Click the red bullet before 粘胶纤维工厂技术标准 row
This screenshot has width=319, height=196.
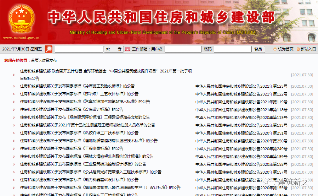click(x=14, y=133)
